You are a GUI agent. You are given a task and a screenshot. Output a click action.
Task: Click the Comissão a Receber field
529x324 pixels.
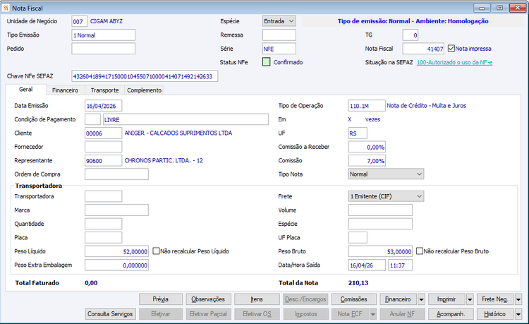click(367, 147)
